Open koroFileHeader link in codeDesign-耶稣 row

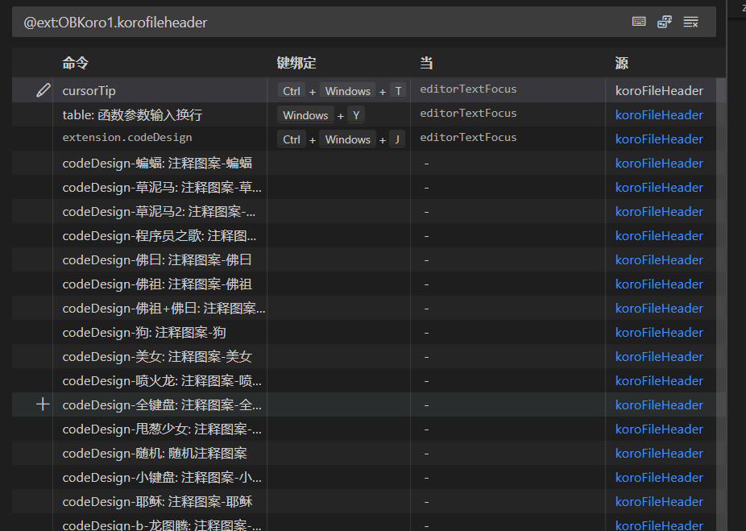659,501
